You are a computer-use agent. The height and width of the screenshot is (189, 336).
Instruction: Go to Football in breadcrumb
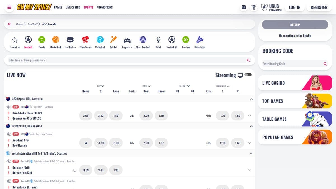click(x=32, y=24)
